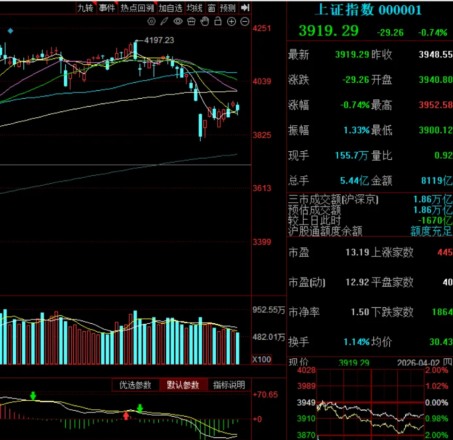Click 三市成交额(沪深京) row label
453x440 pixels.
tap(334, 199)
